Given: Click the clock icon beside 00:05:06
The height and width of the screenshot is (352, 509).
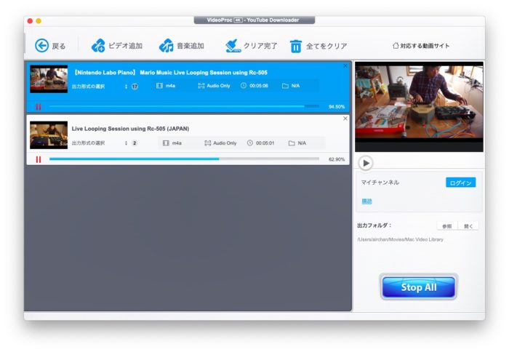Looking at the screenshot, I should click(x=244, y=85).
